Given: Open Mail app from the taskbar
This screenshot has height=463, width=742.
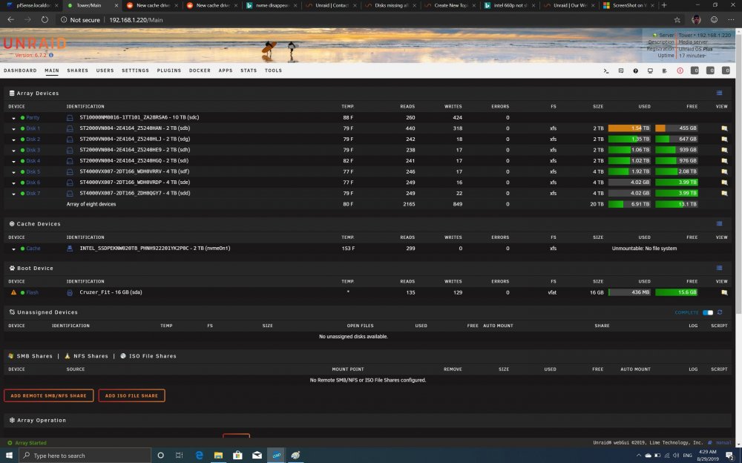Looking at the screenshot, I should pos(257,455).
